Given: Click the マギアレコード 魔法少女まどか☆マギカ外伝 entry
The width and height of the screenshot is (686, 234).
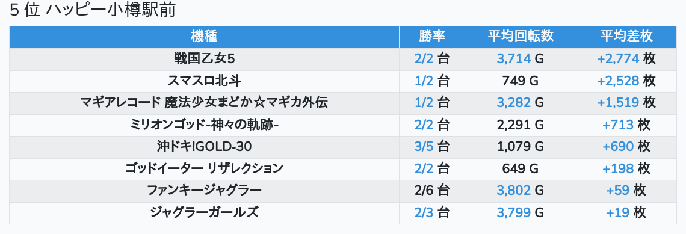Looking at the screenshot, I should coord(205,102).
